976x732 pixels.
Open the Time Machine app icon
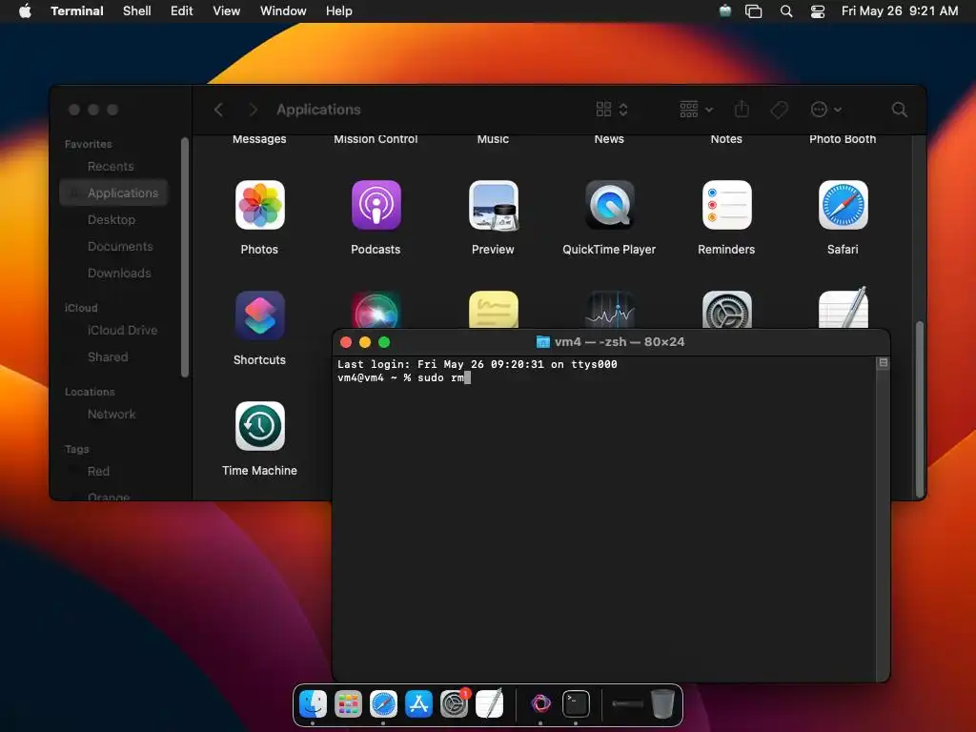click(259, 426)
